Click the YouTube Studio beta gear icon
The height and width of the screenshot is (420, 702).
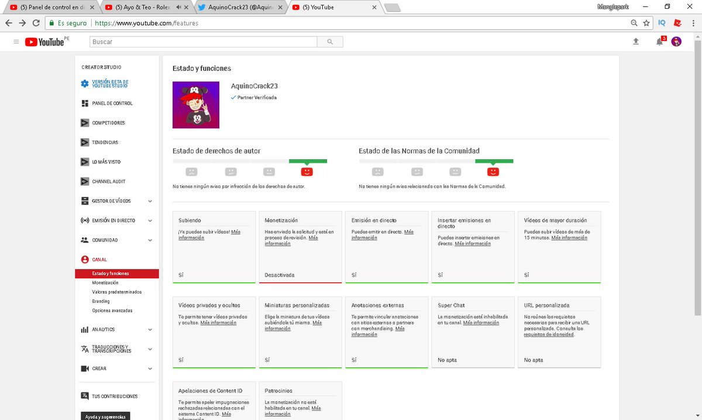(85, 84)
